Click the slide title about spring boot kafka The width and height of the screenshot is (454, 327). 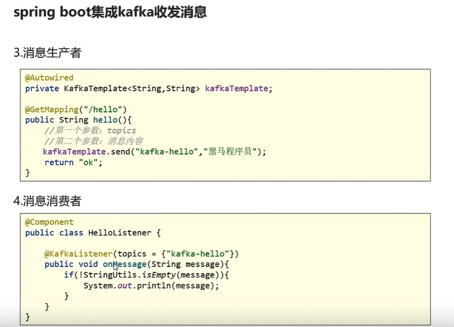(110, 13)
